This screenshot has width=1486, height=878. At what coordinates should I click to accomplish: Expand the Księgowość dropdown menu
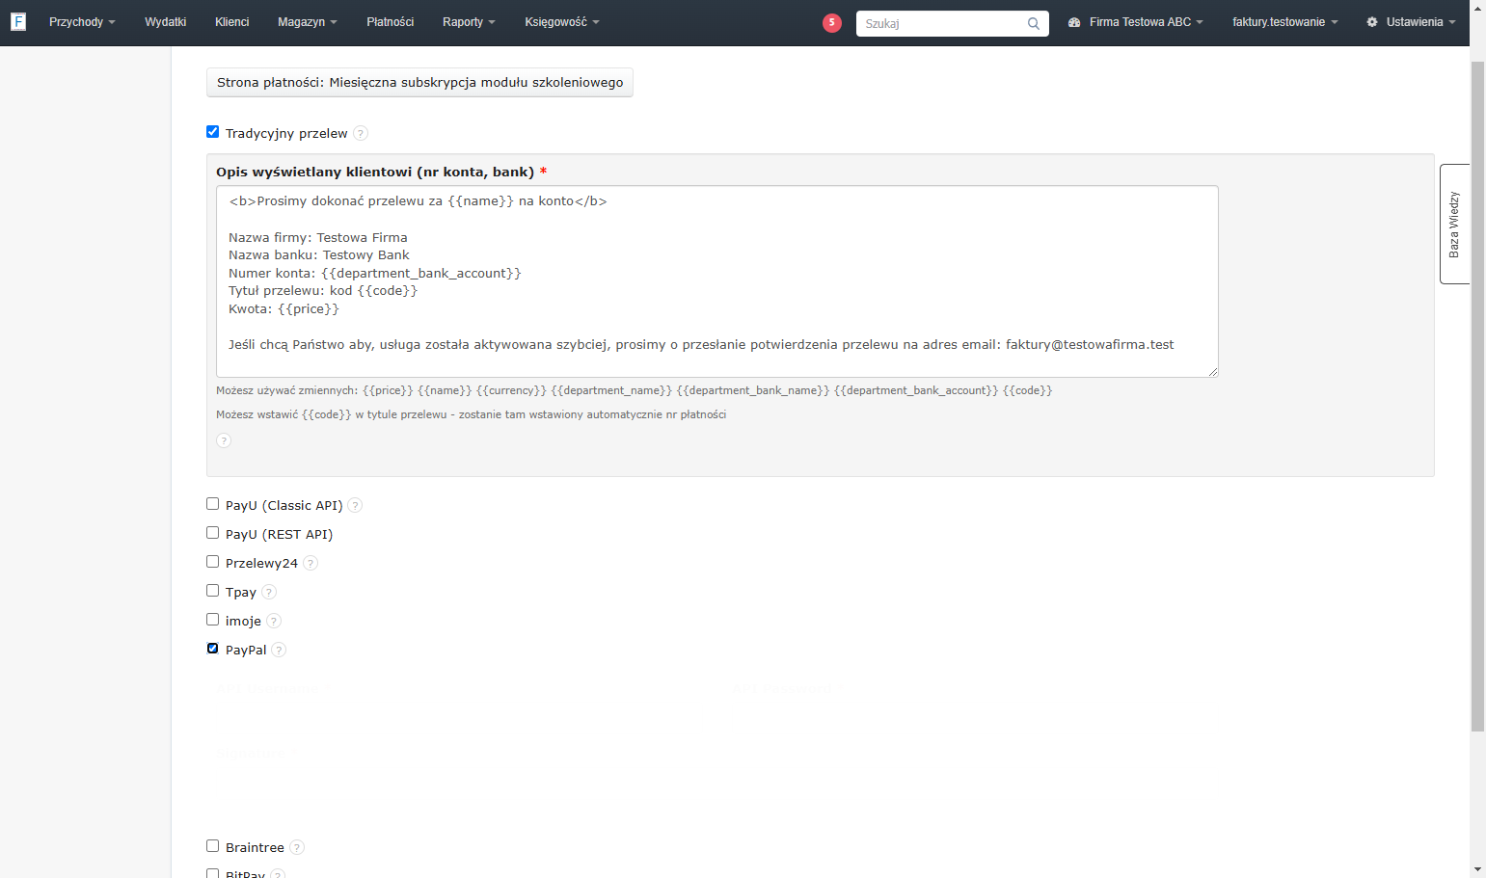pos(562,22)
